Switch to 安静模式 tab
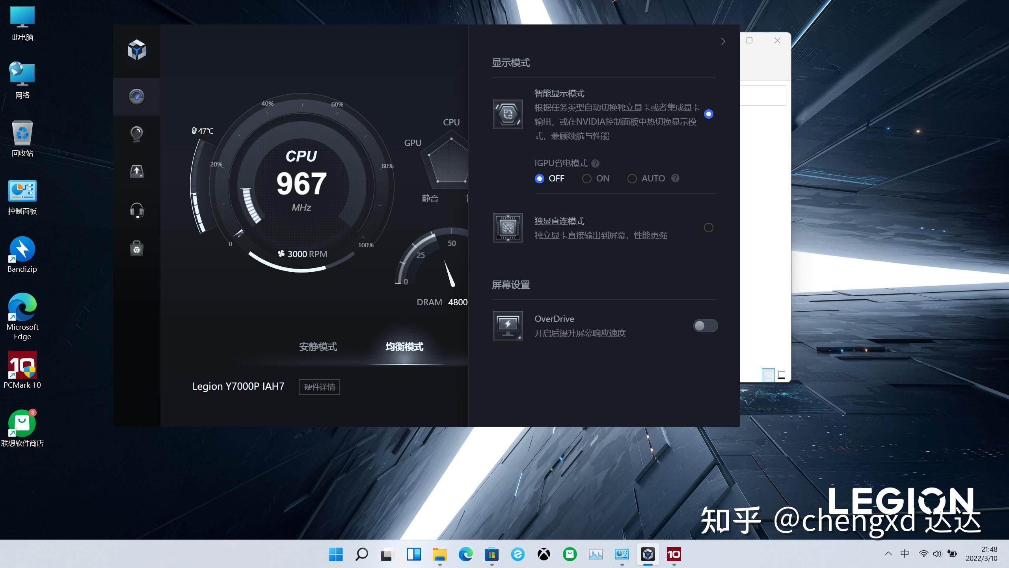The image size is (1009, 568). coord(318,347)
